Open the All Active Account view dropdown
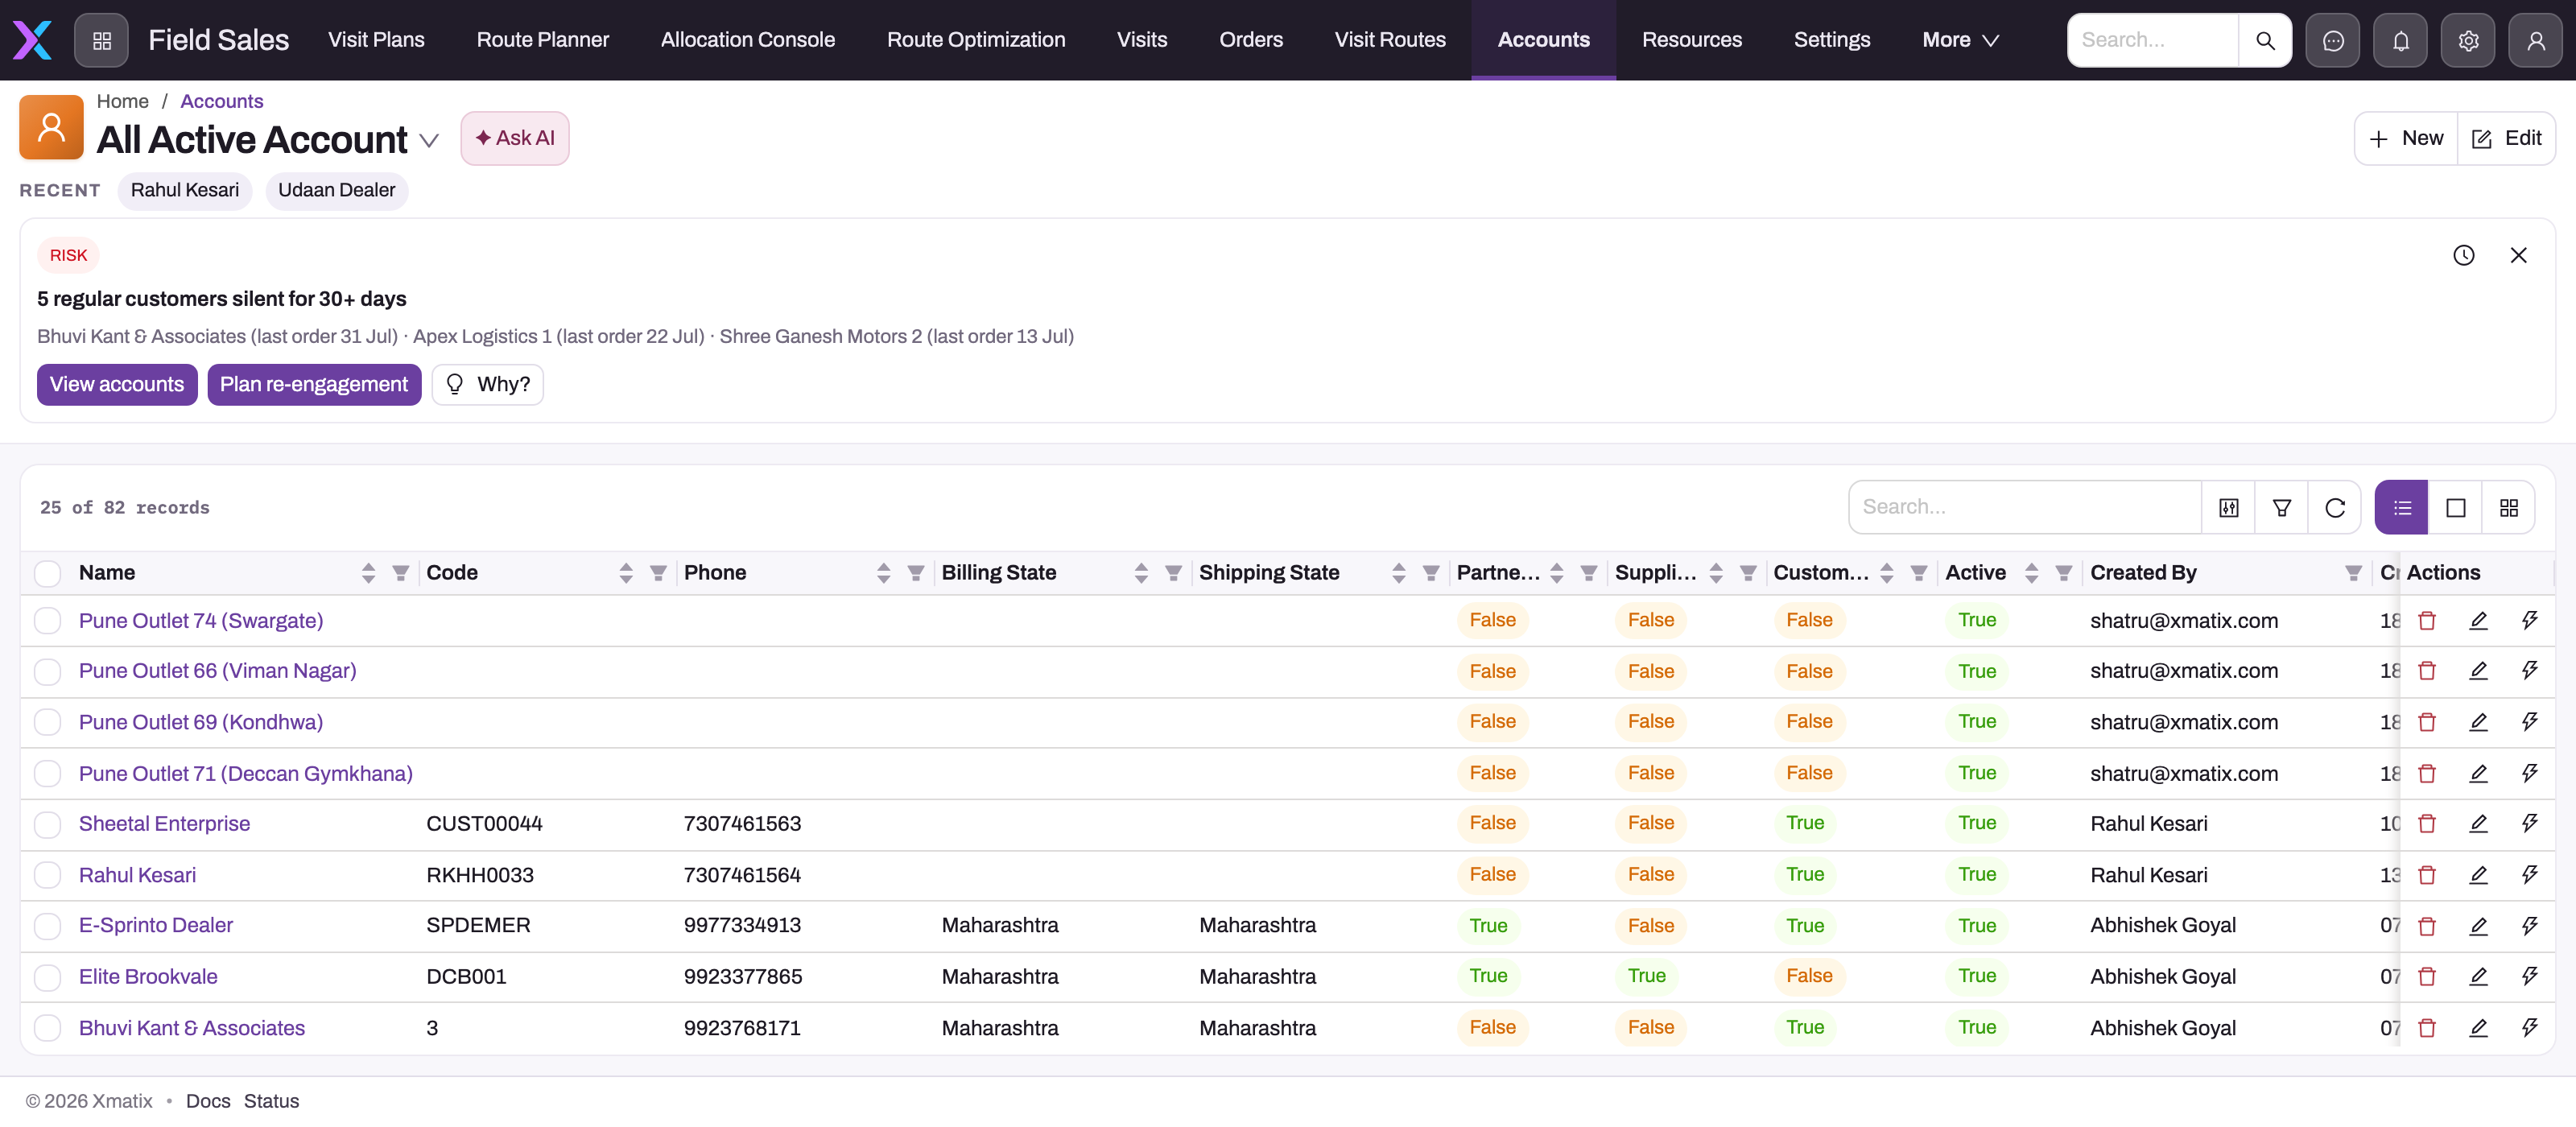Image resolution: width=2576 pixels, height=1127 pixels. click(429, 141)
